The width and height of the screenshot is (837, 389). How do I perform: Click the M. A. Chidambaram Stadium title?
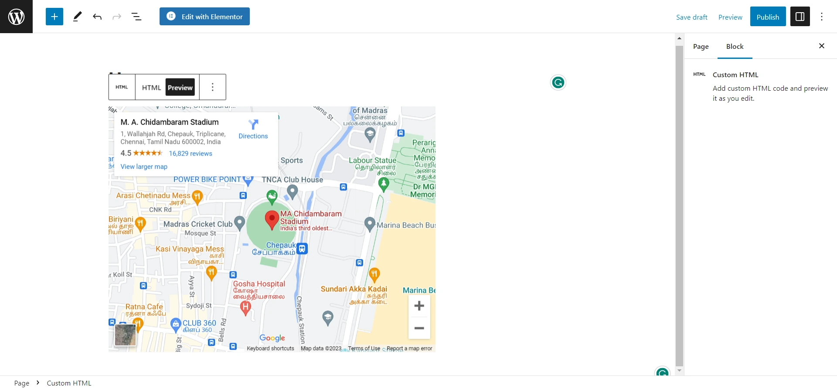(x=170, y=122)
